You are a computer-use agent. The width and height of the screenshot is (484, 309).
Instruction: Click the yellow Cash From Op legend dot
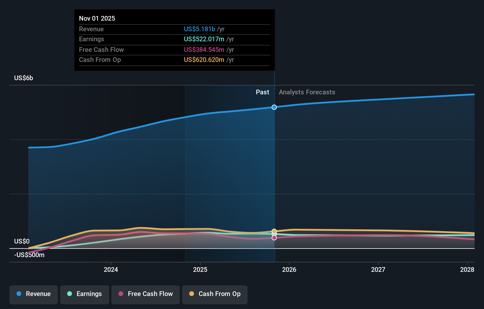pos(192,294)
